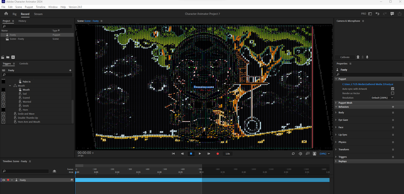The height and width of the screenshot is (194, 404).
Task: Collapse the Mouth swap set group
Action: coord(10,86)
